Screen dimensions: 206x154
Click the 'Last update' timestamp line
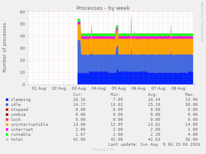click(154, 144)
